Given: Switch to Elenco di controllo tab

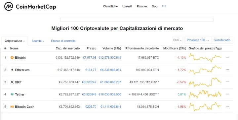Looking at the screenshot, I should click(63, 41).
